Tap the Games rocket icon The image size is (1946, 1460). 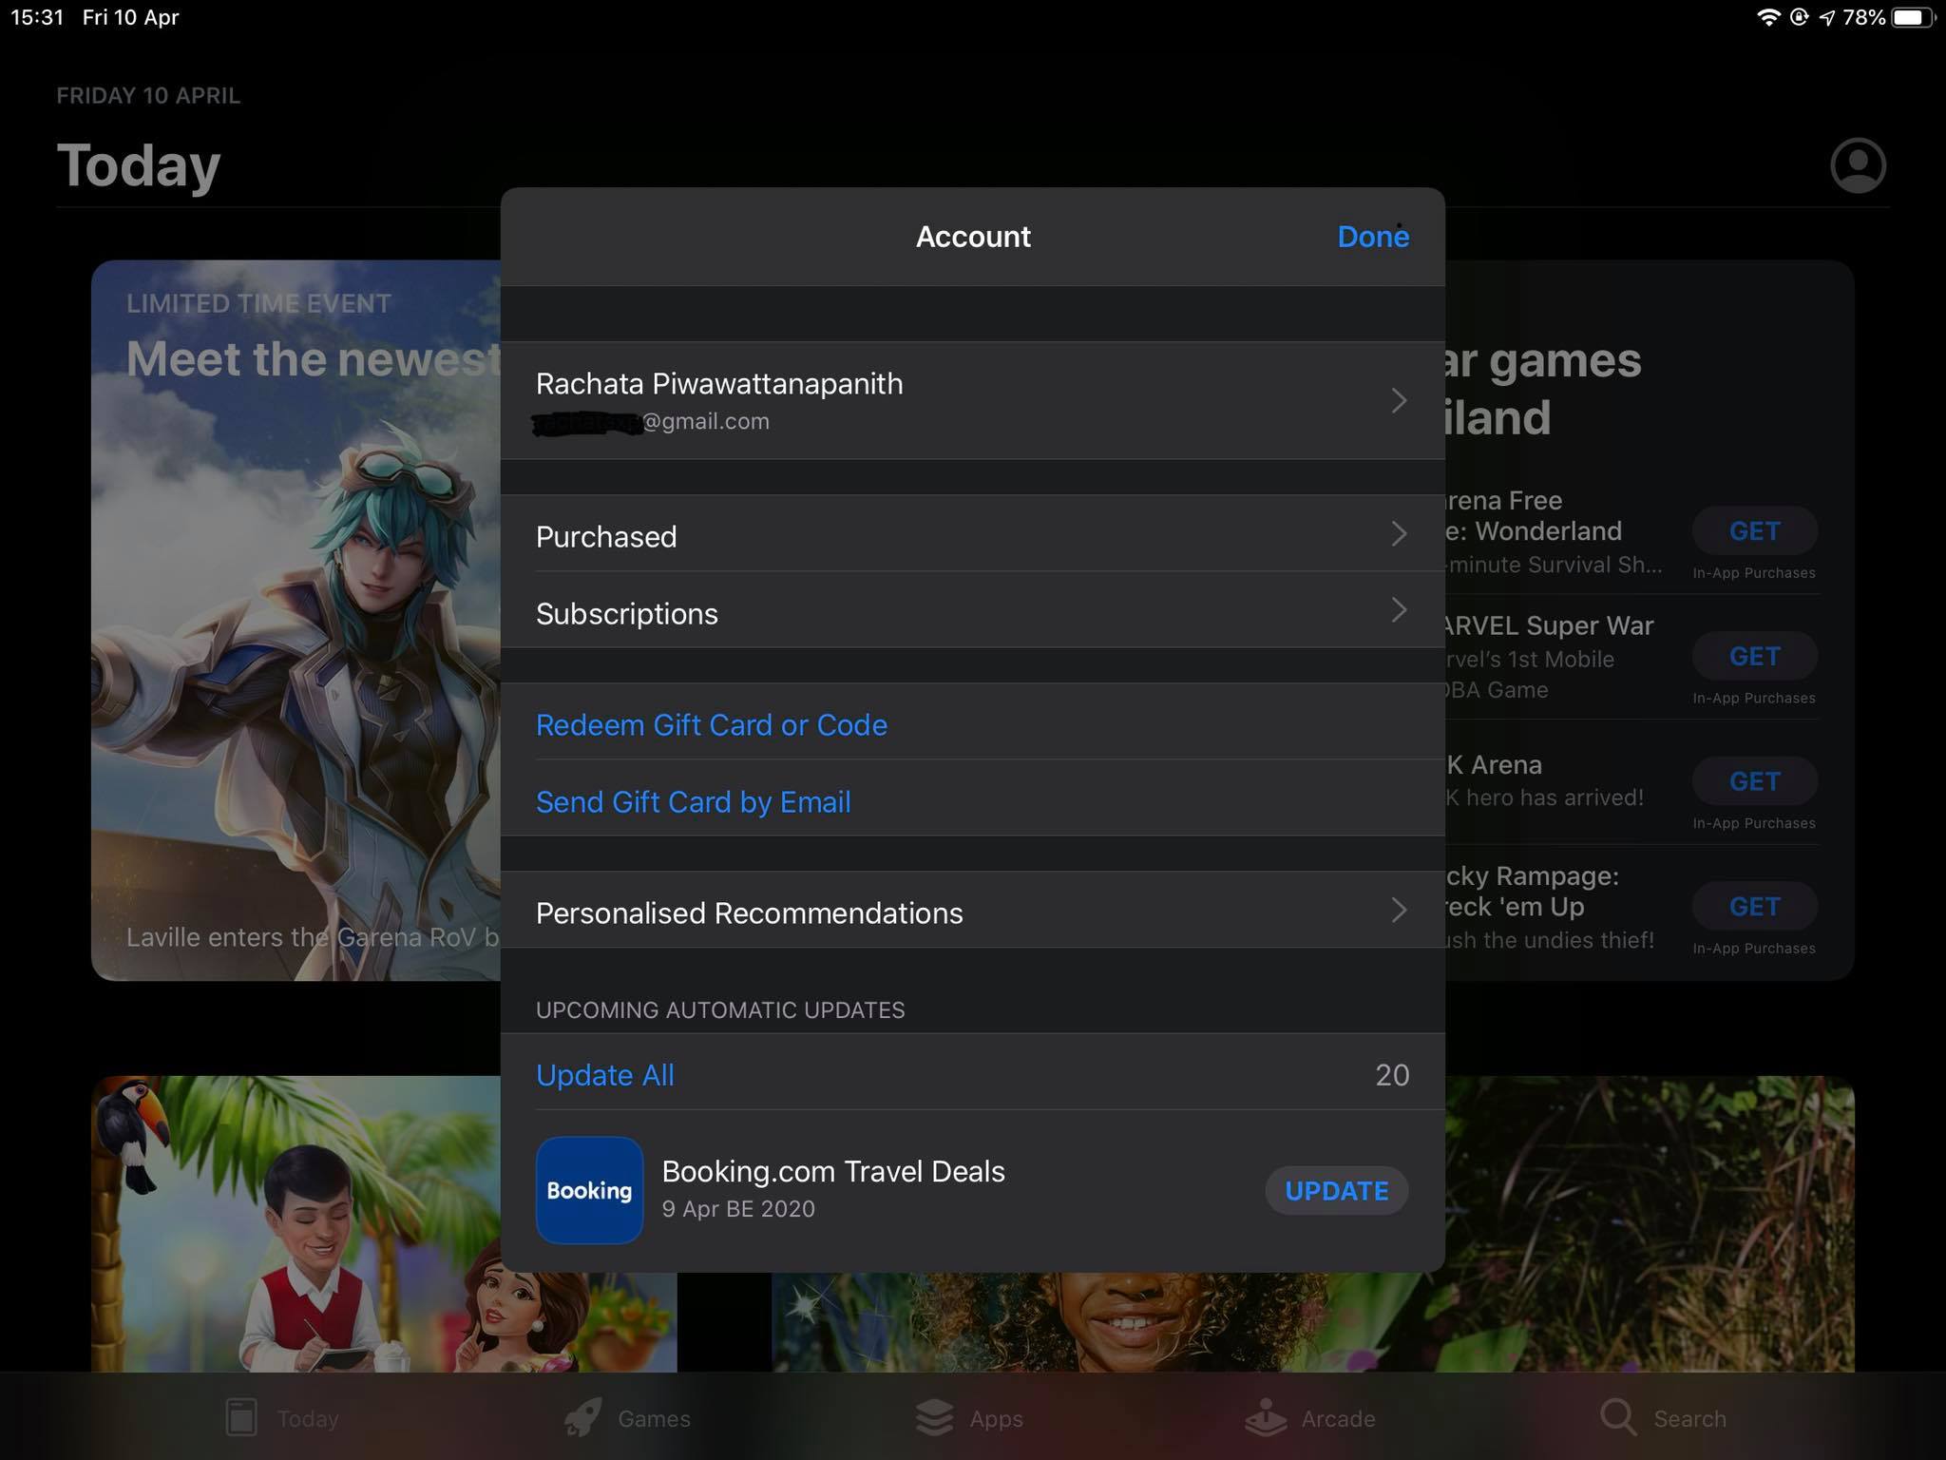tap(582, 1418)
